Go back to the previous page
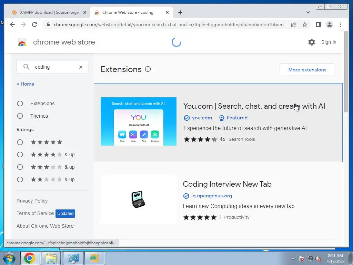Image resolution: width=353 pixels, height=265 pixels. [x=12, y=24]
